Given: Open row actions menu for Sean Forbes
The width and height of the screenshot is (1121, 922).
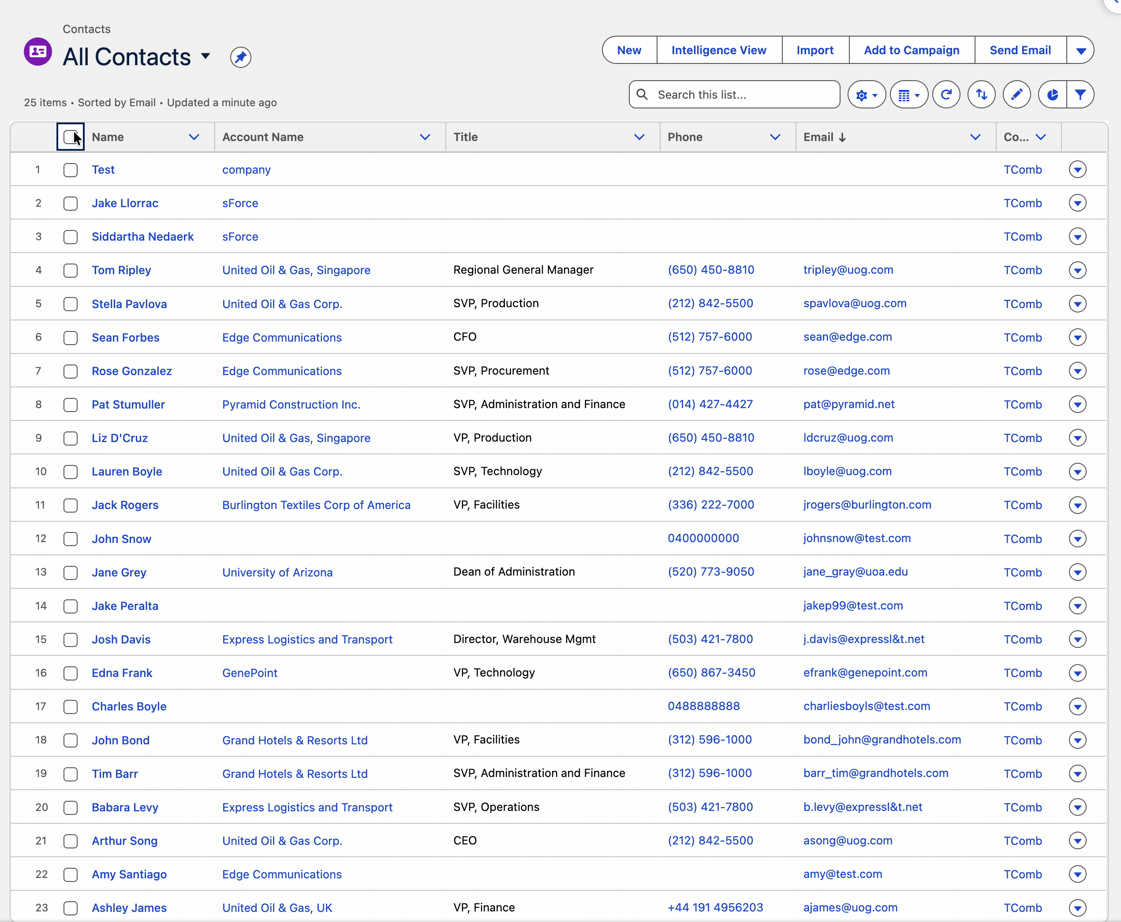Looking at the screenshot, I should coord(1077,337).
